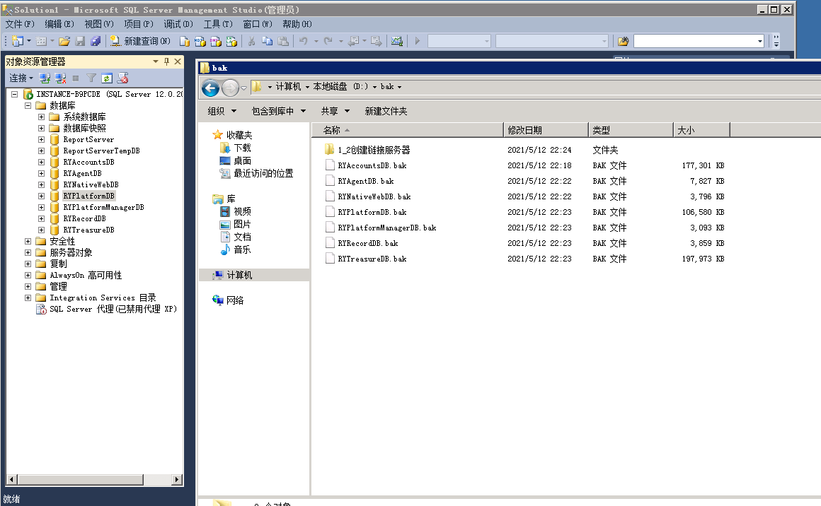Expand the RYAccountsDB database node
821x506 pixels.
41,162
